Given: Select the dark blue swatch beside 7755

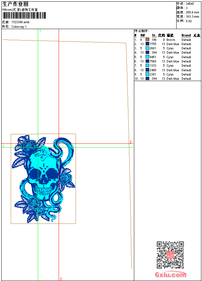Looking at the screenshot, I should pyautogui.click(x=147, y=43).
